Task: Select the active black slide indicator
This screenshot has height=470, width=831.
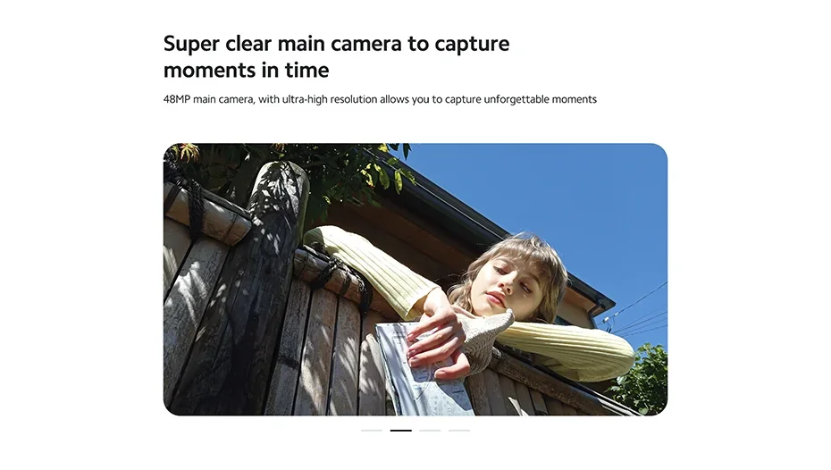Action: point(400,431)
